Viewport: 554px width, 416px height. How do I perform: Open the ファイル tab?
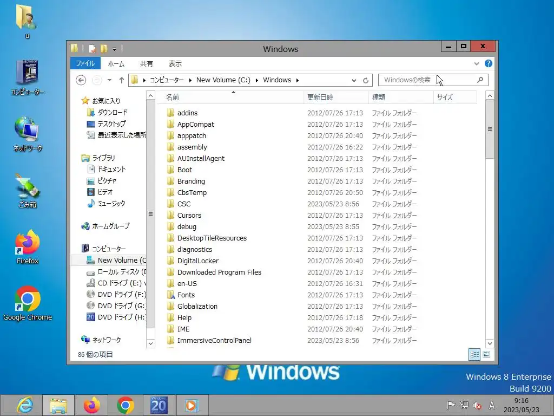(85, 63)
